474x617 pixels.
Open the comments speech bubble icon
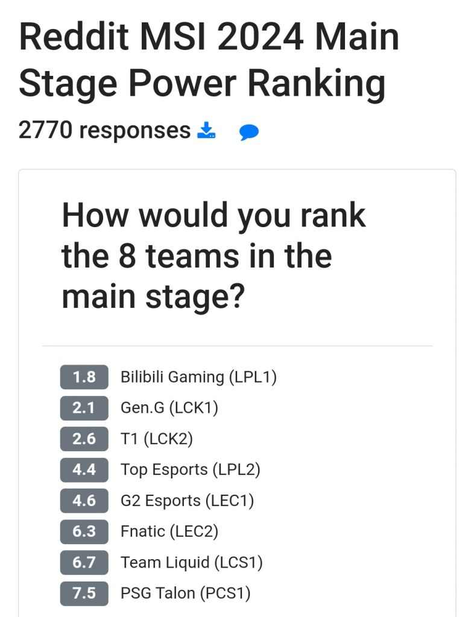tap(248, 132)
